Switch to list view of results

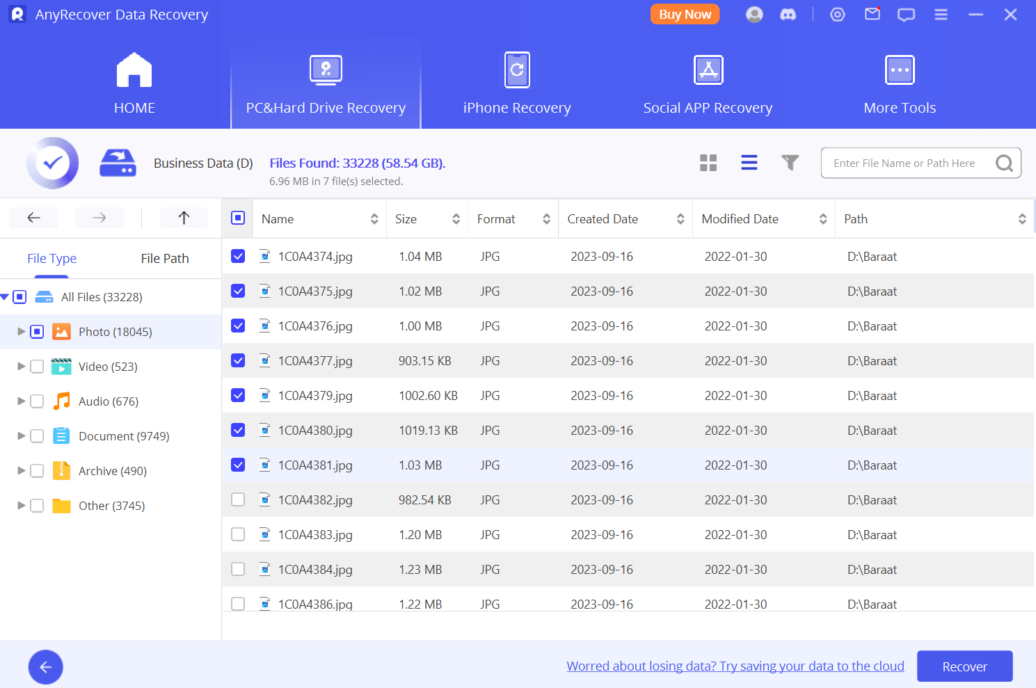tap(749, 162)
